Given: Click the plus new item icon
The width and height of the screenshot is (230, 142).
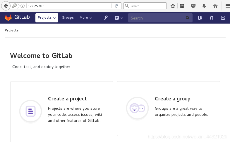Looking at the screenshot, I should tap(117, 18).
